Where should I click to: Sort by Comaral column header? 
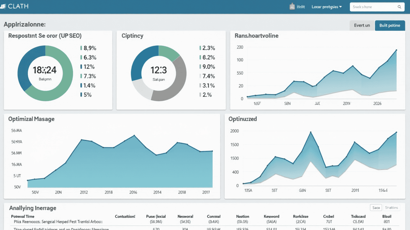click(x=214, y=217)
